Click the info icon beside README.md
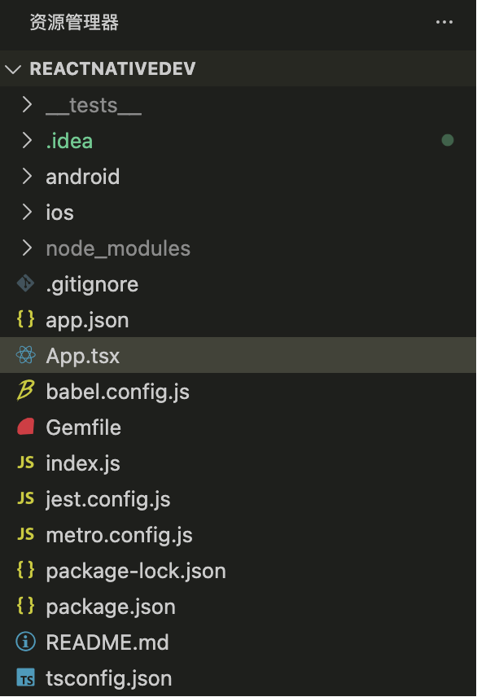Image resolution: width=477 pixels, height=697 pixels. pyautogui.click(x=26, y=642)
